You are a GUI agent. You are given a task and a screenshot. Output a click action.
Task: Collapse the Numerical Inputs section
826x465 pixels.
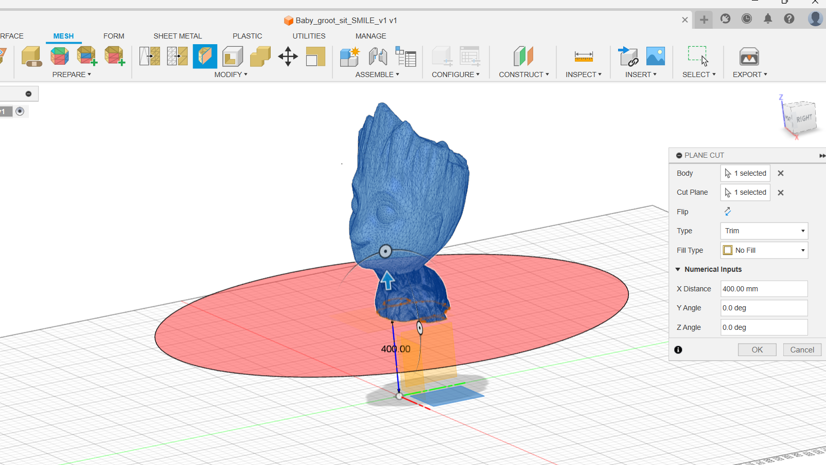pyautogui.click(x=678, y=269)
